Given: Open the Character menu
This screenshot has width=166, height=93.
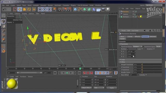Looking at the screenshot, I should tap(66, 5).
